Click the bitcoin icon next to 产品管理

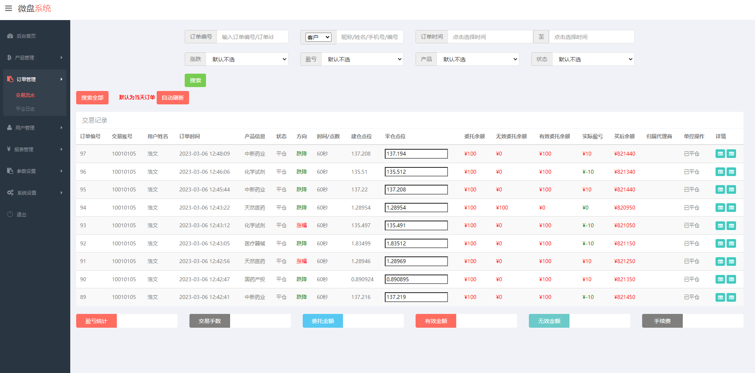[x=9, y=58]
